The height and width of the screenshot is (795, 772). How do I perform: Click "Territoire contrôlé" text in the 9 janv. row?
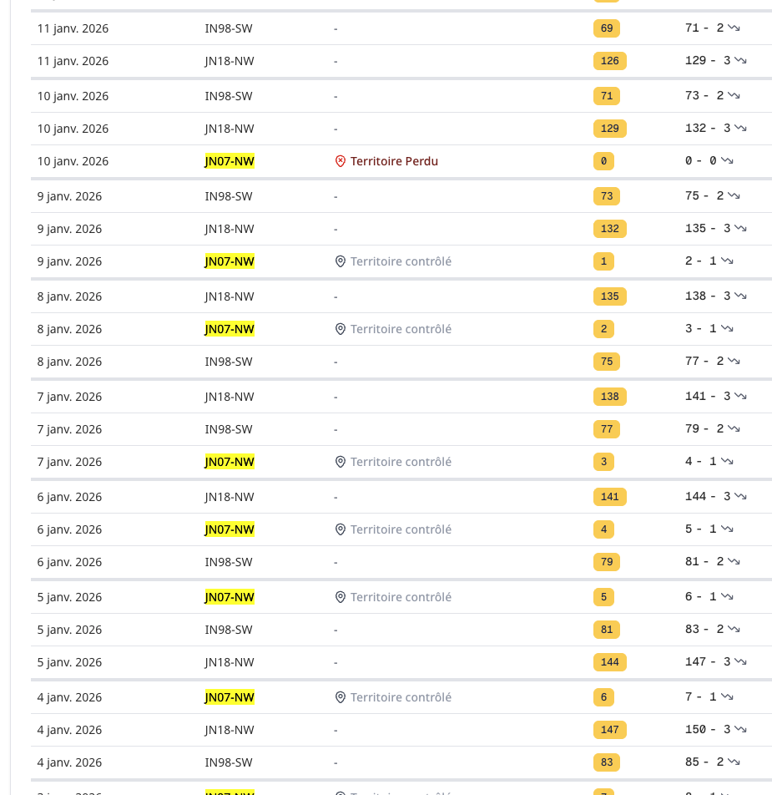401,261
